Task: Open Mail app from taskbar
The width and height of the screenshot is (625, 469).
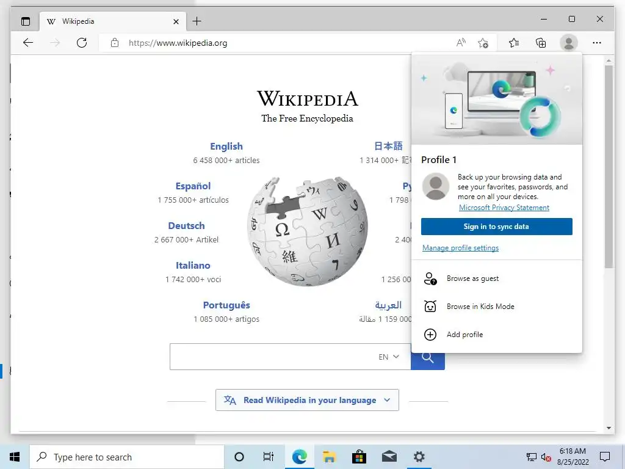Action: [x=389, y=457]
